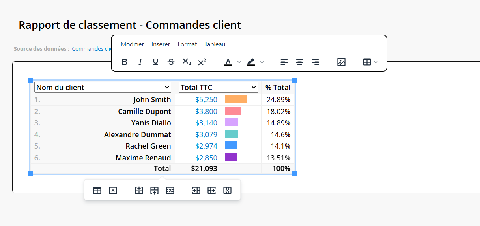
Task: Click the report title heading
Action: pos(130,25)
